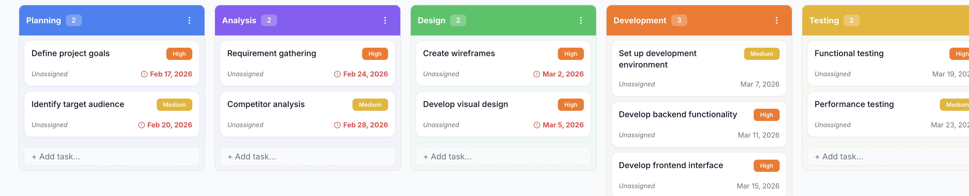Click the Design column title

pos(431,20)
